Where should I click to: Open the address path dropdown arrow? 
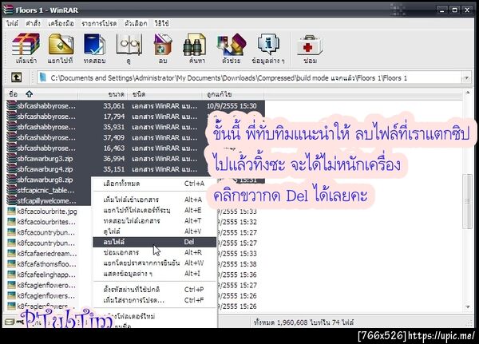click(466, 78)
